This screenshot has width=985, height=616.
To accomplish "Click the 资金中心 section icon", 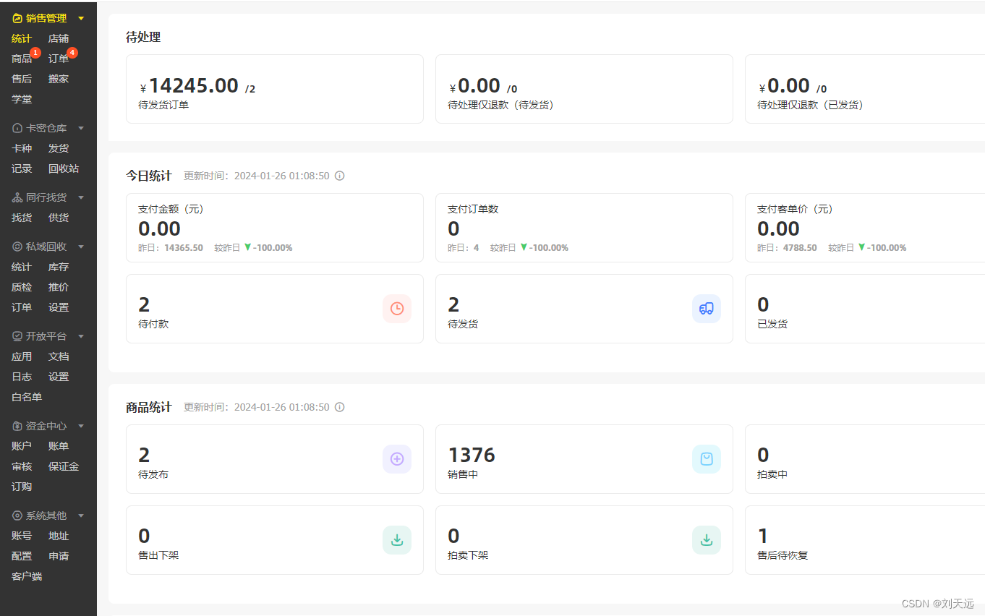I will click(x=17, y=426).
